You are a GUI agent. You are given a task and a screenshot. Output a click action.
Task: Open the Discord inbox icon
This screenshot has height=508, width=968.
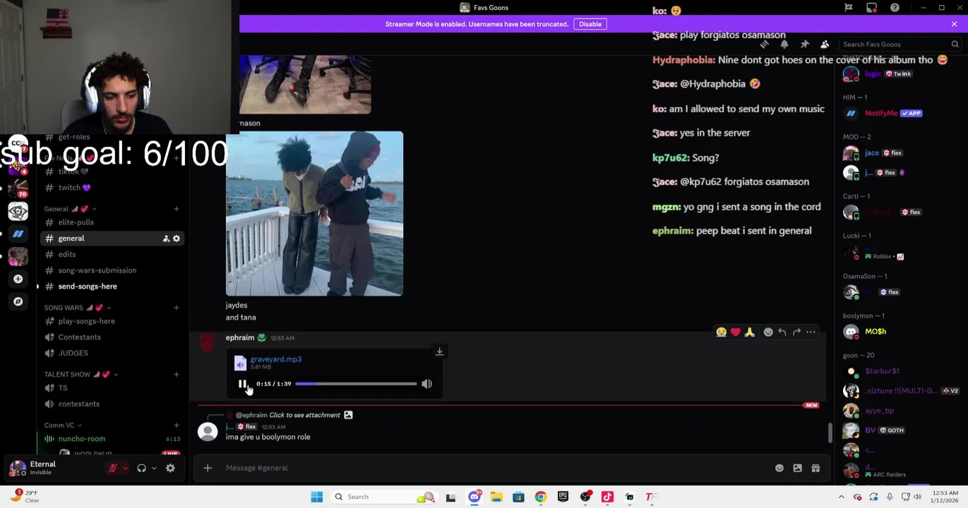(872, 8)
